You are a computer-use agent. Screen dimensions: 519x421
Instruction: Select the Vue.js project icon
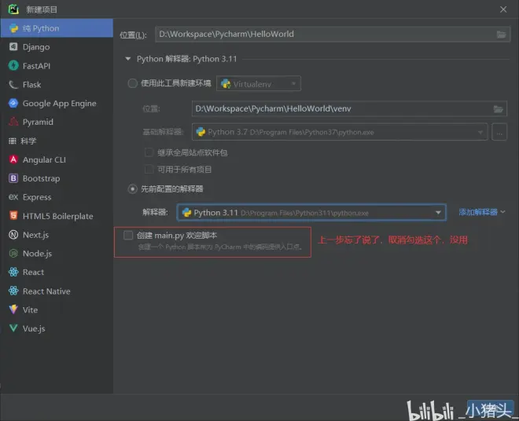pyautogui.click(x=13, y=329)
